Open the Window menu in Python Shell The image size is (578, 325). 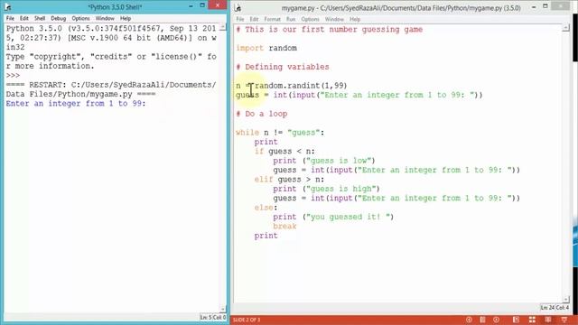tap(105, 18)
